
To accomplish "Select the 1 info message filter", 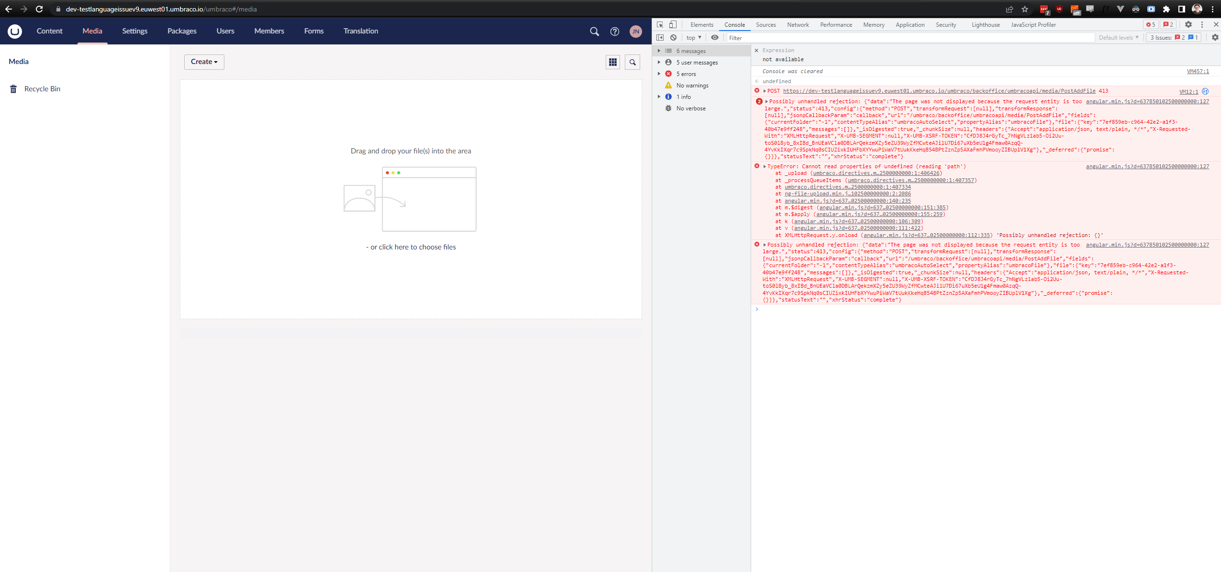I will click(x=684, y=97).
